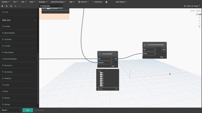Screen dimensions: 202x113
Task: Expand the Clockwork add-on category
Action: click(19, 39)
